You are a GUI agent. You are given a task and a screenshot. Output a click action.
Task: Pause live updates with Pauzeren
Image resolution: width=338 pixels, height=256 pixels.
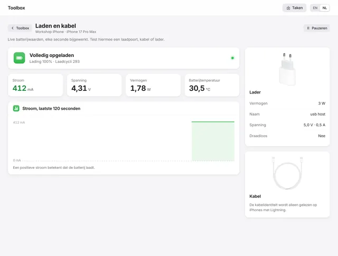pyautogui.click(x=317, y=28)
